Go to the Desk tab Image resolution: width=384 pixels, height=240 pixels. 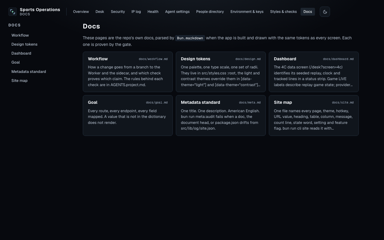coord(100,12)
